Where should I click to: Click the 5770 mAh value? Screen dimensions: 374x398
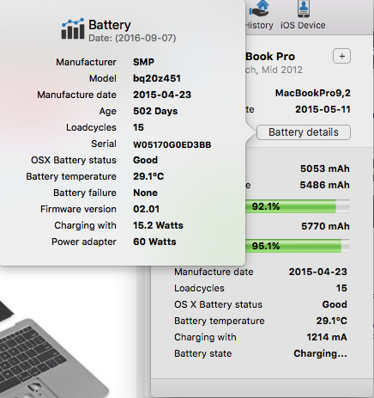pyautogui.click(x=325, y=226)
